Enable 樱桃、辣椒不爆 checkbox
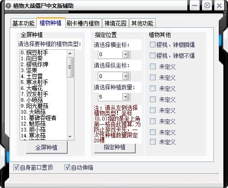Image resolution: width=228 pixels, height=188 pixels. click(x=153, y=56)
